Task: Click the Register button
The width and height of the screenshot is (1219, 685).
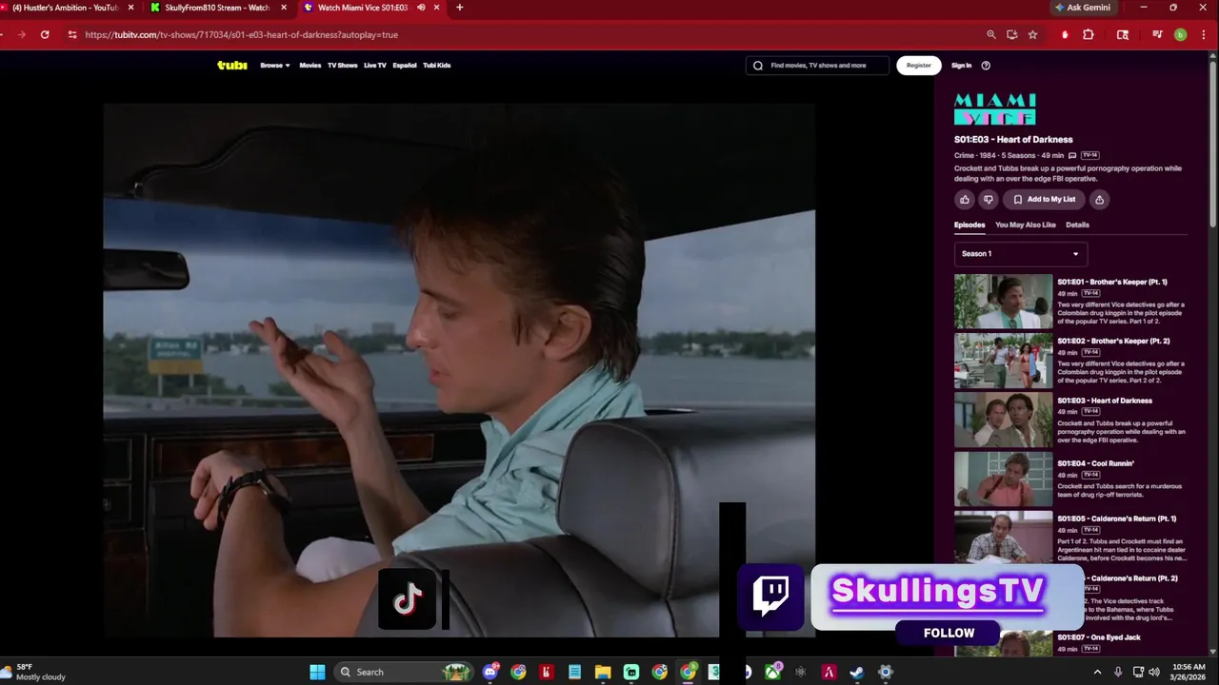Action: (919, 66)
